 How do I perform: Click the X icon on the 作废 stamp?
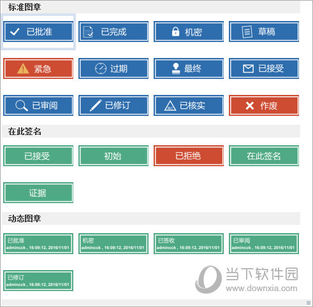click(x=250, y=106)
